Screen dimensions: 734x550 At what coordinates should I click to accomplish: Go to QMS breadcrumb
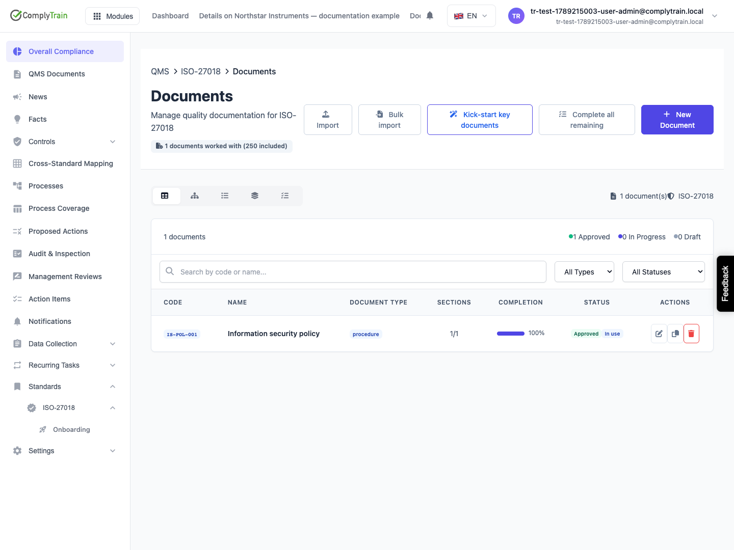pos(160,72)
